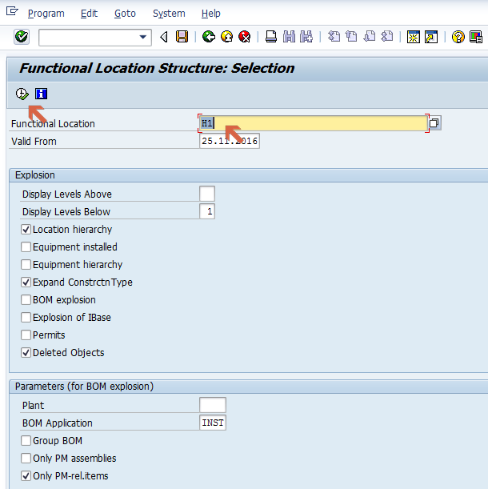Open the System menu
Image resolution: width=488 pixels, height=489 pixels.
click(169, 14)
